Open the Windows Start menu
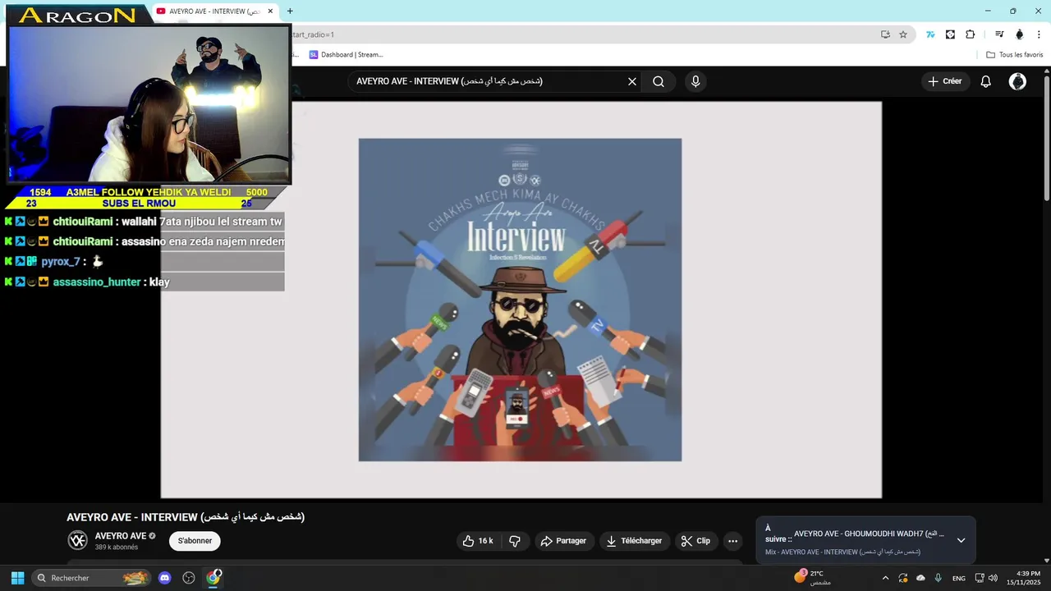The width and height of the screenshot is (1051, 591). click(x=17, y=578)
